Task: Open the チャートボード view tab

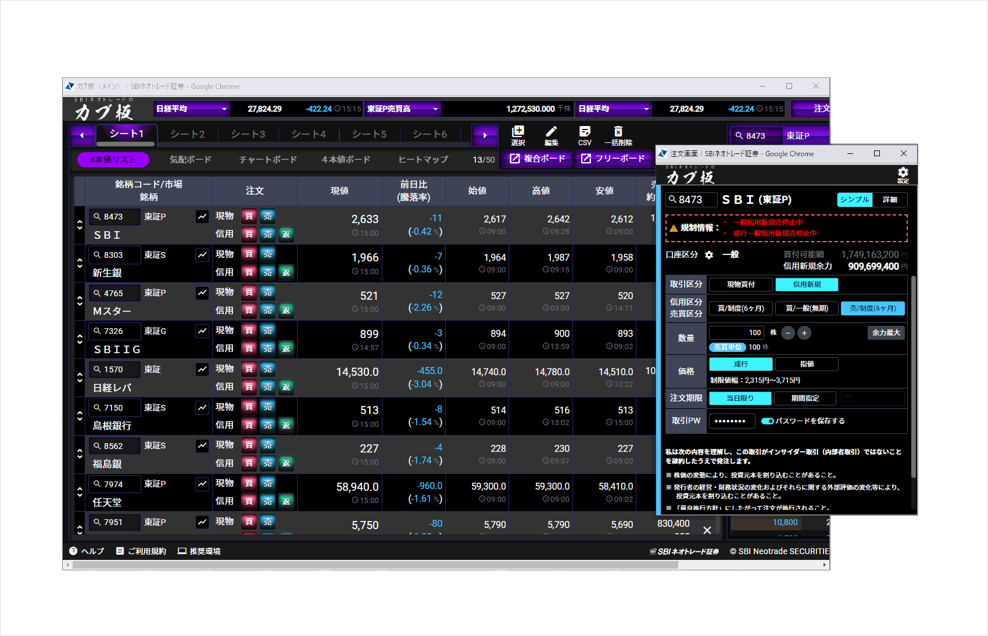Action: click(x=268, y=159)
